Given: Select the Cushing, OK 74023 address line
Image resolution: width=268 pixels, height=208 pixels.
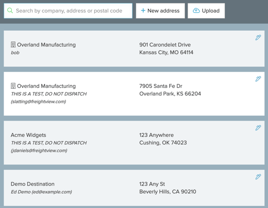Looking at the screenshot, I should click(163, 143).
